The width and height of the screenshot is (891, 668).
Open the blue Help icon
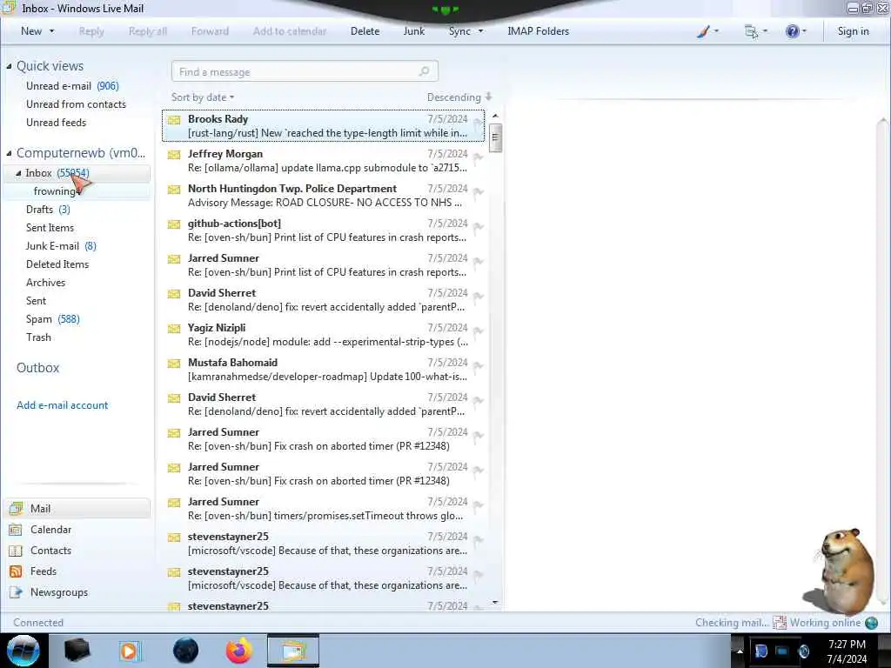pos(792,31)
